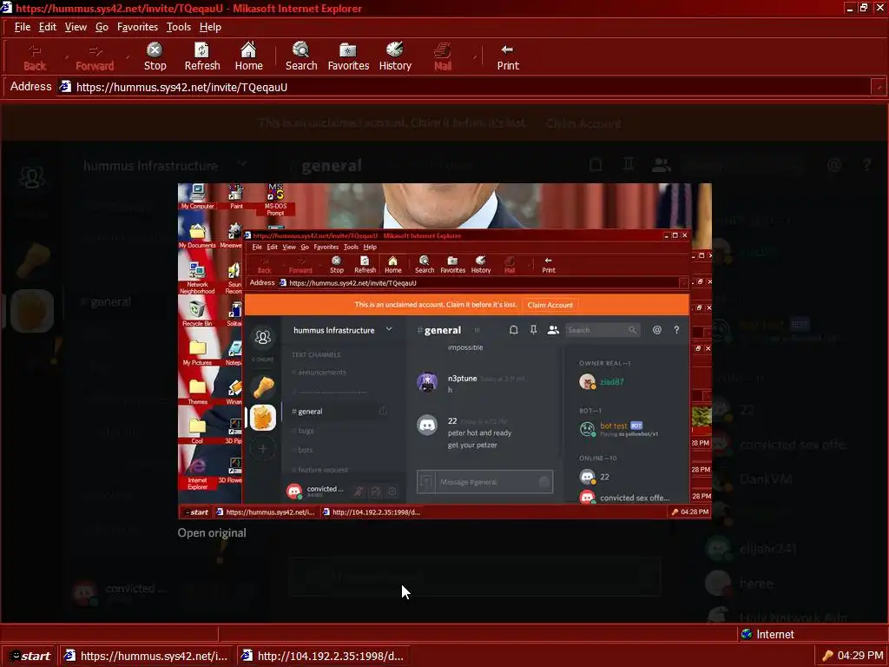Open the View menu
This screenshot has height=667, width=889.
coord(76,27)
